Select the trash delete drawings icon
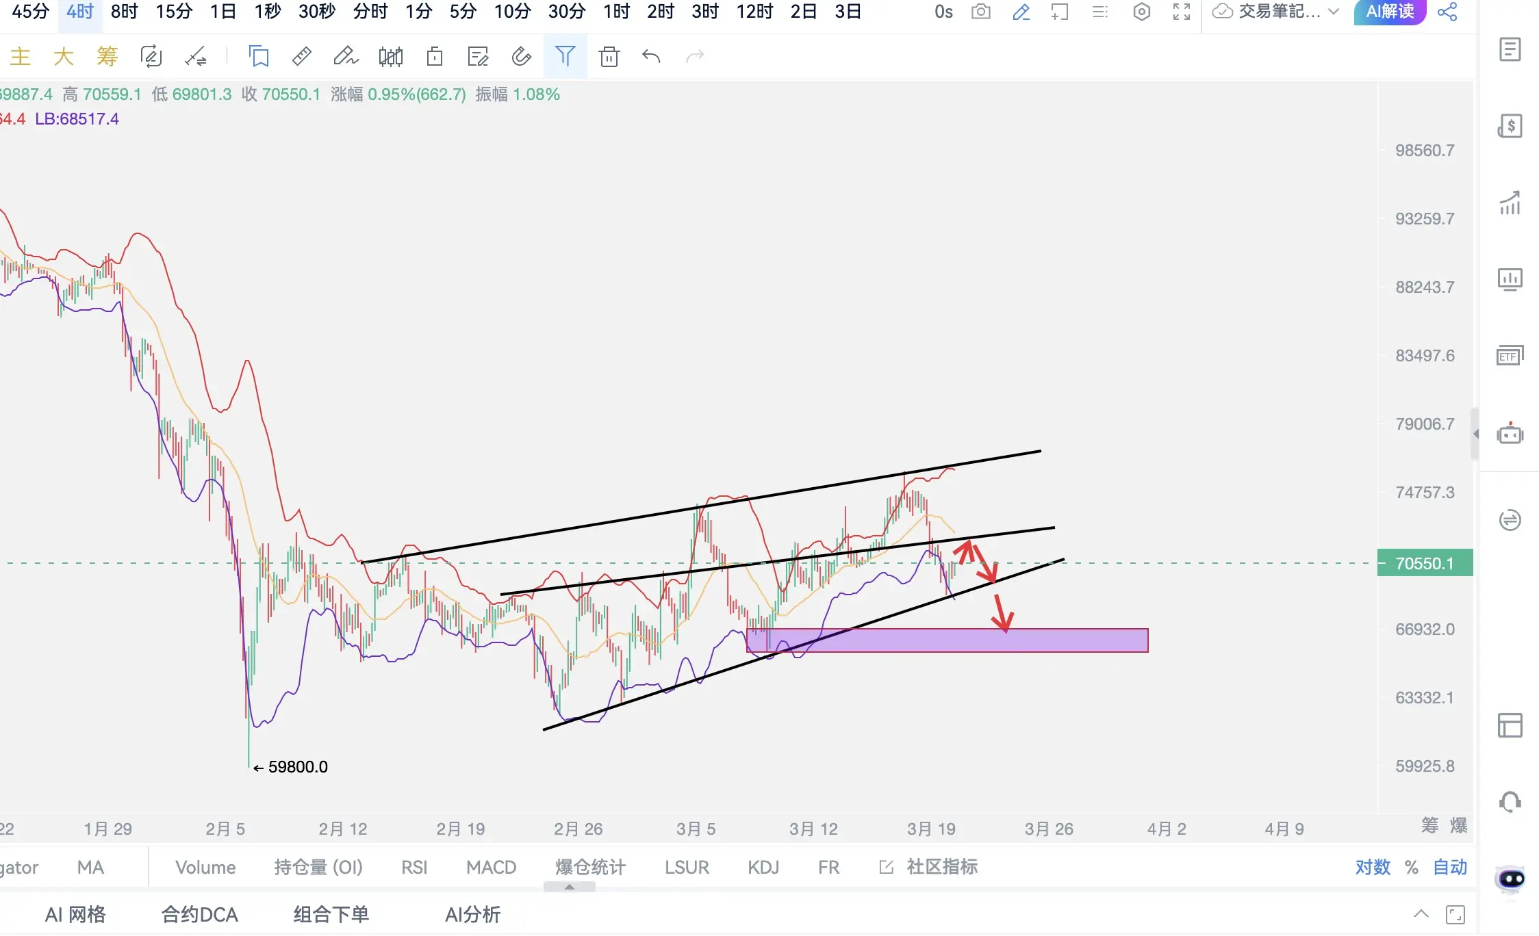The height and width of the screenshot is (936, 1539). click(x=609, y=56)
